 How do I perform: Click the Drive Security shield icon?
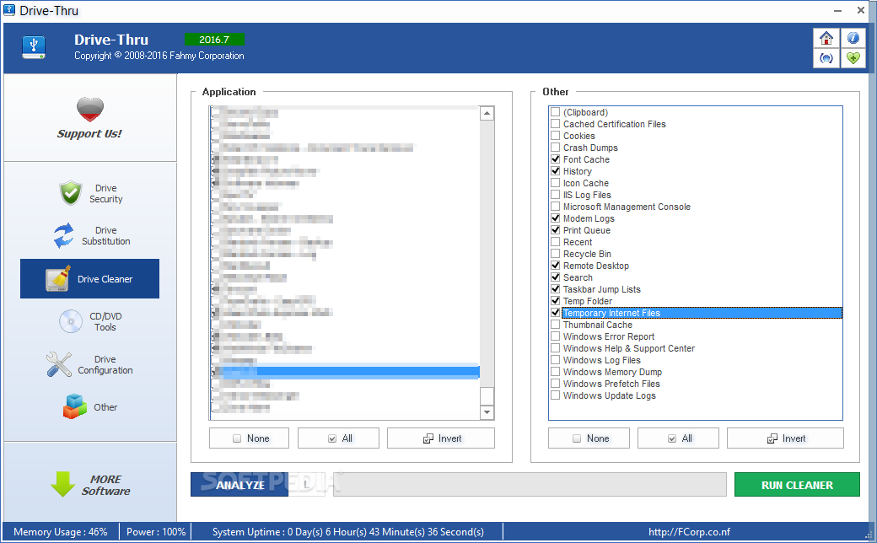tap(71, 193)
